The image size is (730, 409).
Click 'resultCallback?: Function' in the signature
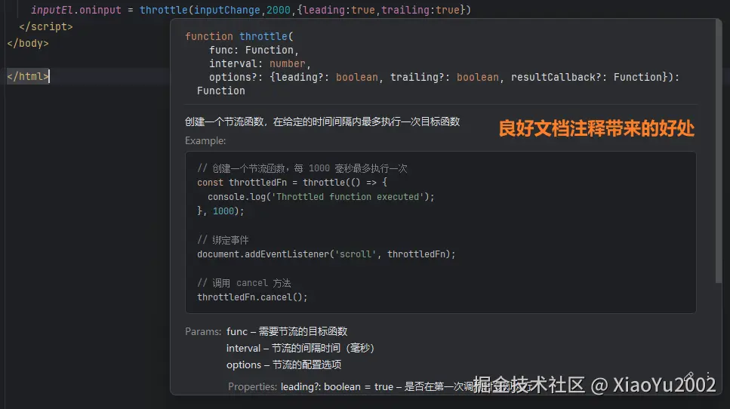coord(587,77)
